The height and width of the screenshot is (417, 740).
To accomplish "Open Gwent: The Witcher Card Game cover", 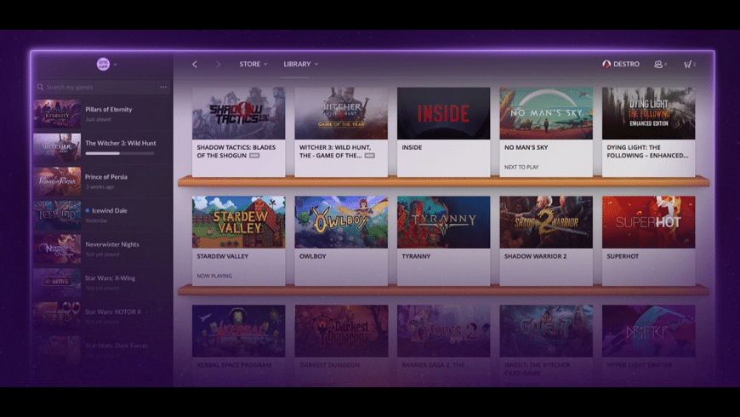I will (x=546, y=330).
